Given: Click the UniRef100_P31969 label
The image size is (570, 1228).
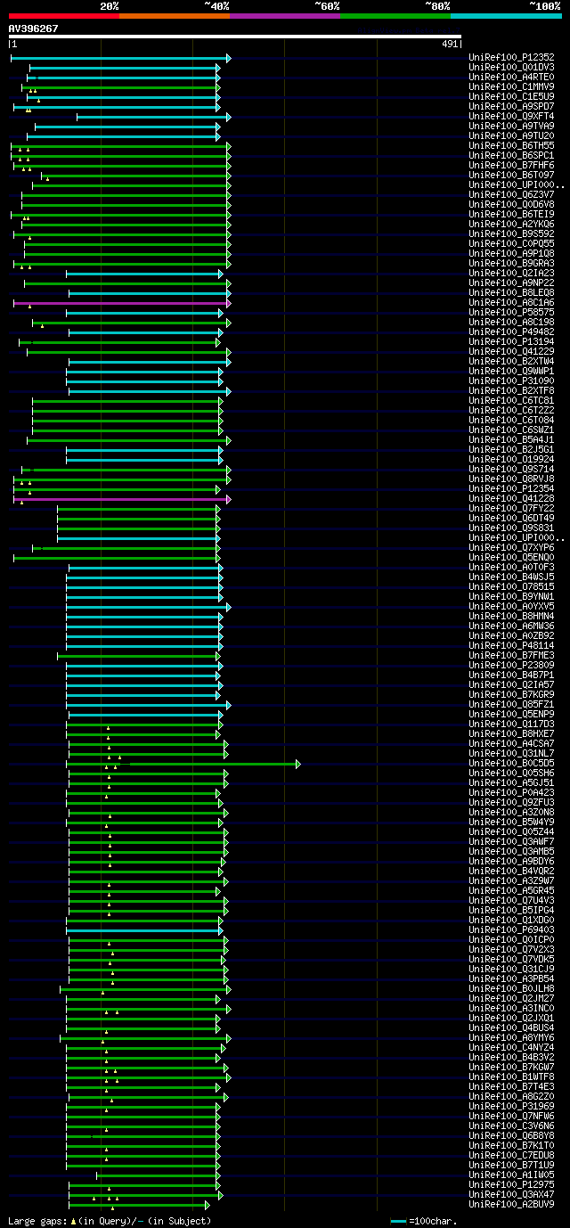Looking at the screenshot, I should 511,1107.
